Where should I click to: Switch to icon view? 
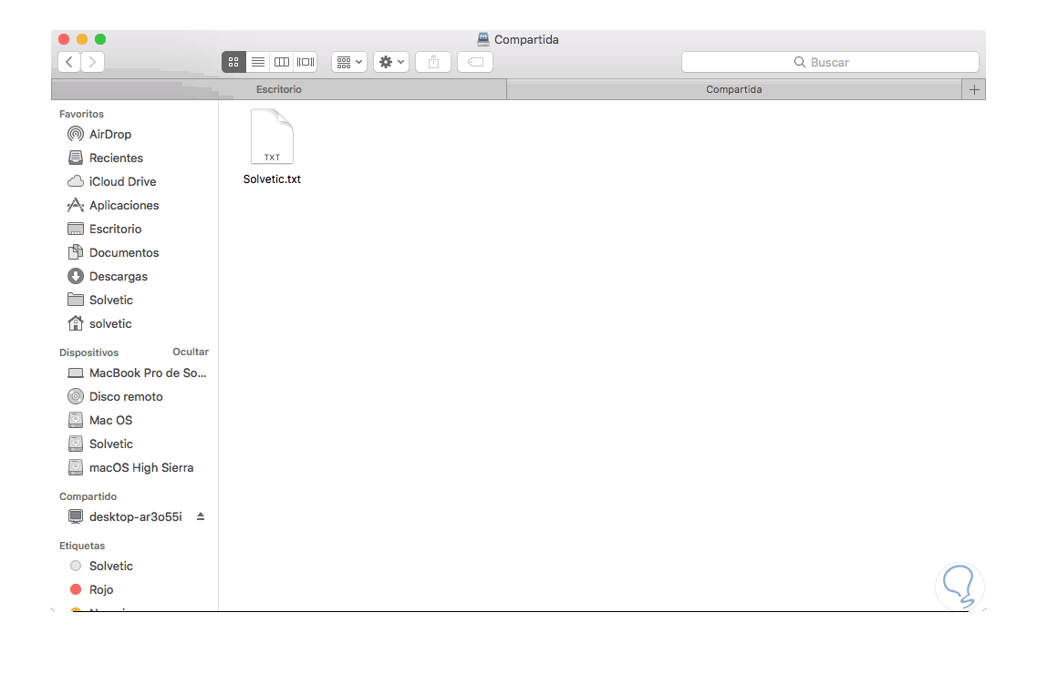233,62
